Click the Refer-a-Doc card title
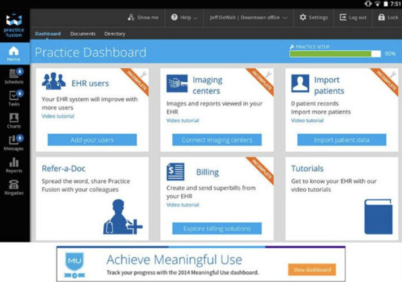 coord(64,169)
